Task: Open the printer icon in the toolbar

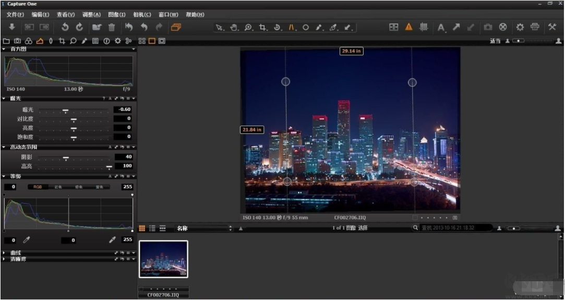Action: [535, 27]
